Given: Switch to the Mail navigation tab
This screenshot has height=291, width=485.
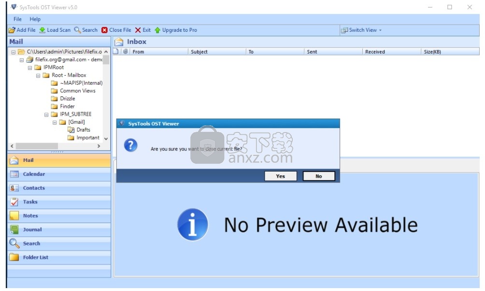Looking at the screenshot, I should point(59,160).
